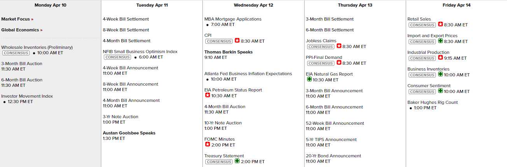Click red star icon for Industrial Production

(440, 58)
